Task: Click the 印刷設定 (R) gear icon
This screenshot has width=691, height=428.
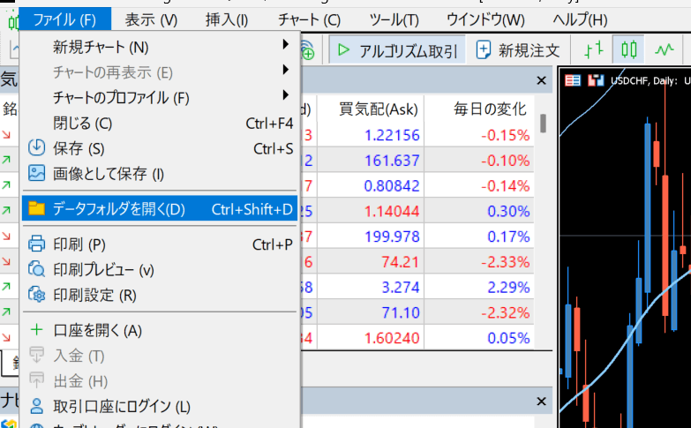Action: point(36,295)
